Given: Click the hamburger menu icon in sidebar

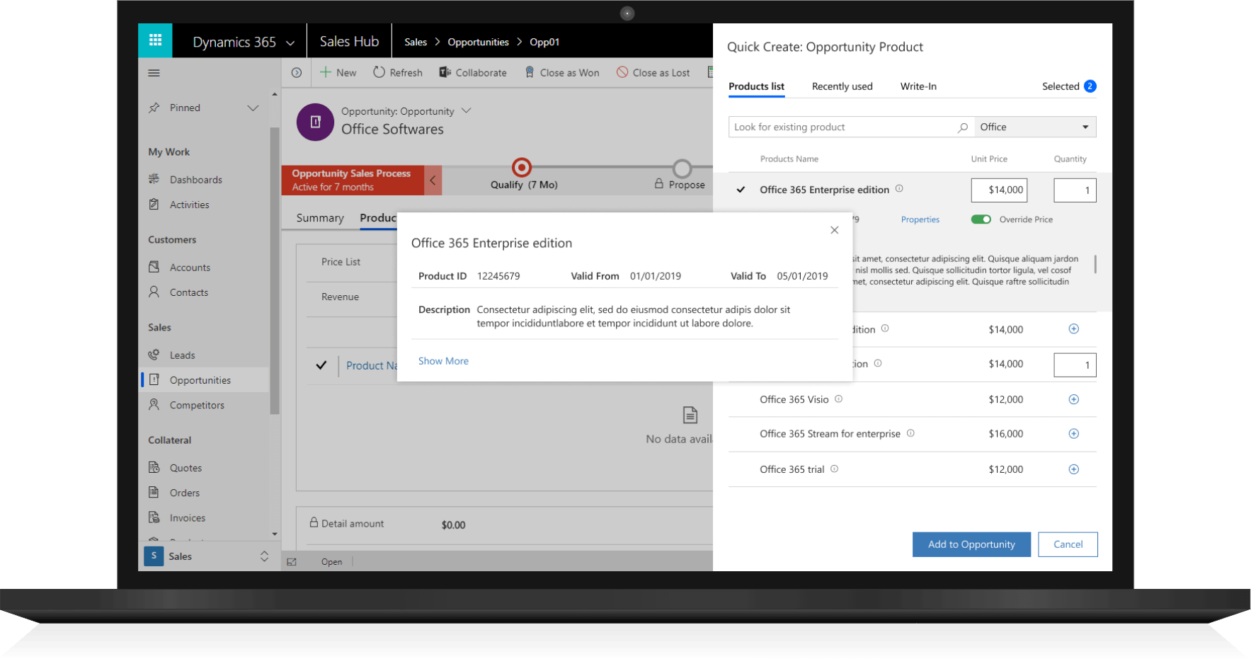Looking at the screenshot, I should pos(154,73).
